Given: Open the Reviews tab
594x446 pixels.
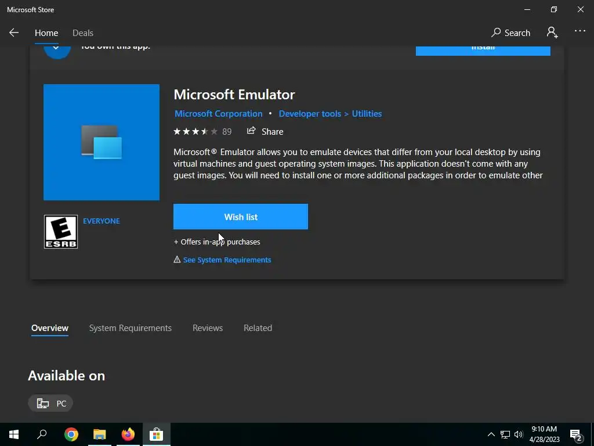Looking at the screenshot, I should pos(208,328).
